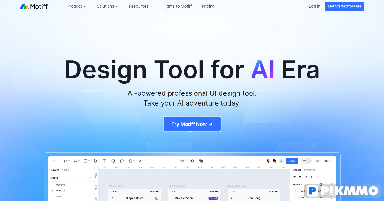Image resolution: width=384 pixels, height=201 pixels.
Task: Click the Log in link
Action: point(315,6)
